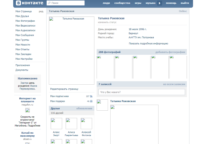Open the megafon.ru ad image
Screen dimensions: 218x144
pyautogui.click(x=28, y=110)
